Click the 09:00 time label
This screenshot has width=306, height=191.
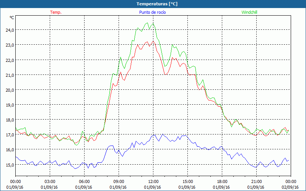[x=119, y=181]
